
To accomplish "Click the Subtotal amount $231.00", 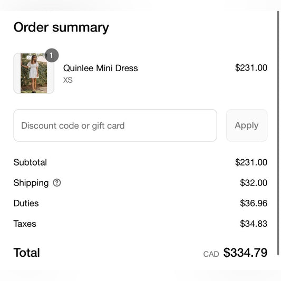I will [x=251, y=162].
